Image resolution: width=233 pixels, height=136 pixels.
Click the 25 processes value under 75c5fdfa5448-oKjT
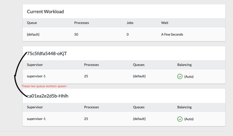[x=86, y=76]
